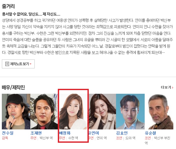Screen dimensions: 176x149
Task: Click the bold synopsis tagline text
Action: (x=31, y=14)
